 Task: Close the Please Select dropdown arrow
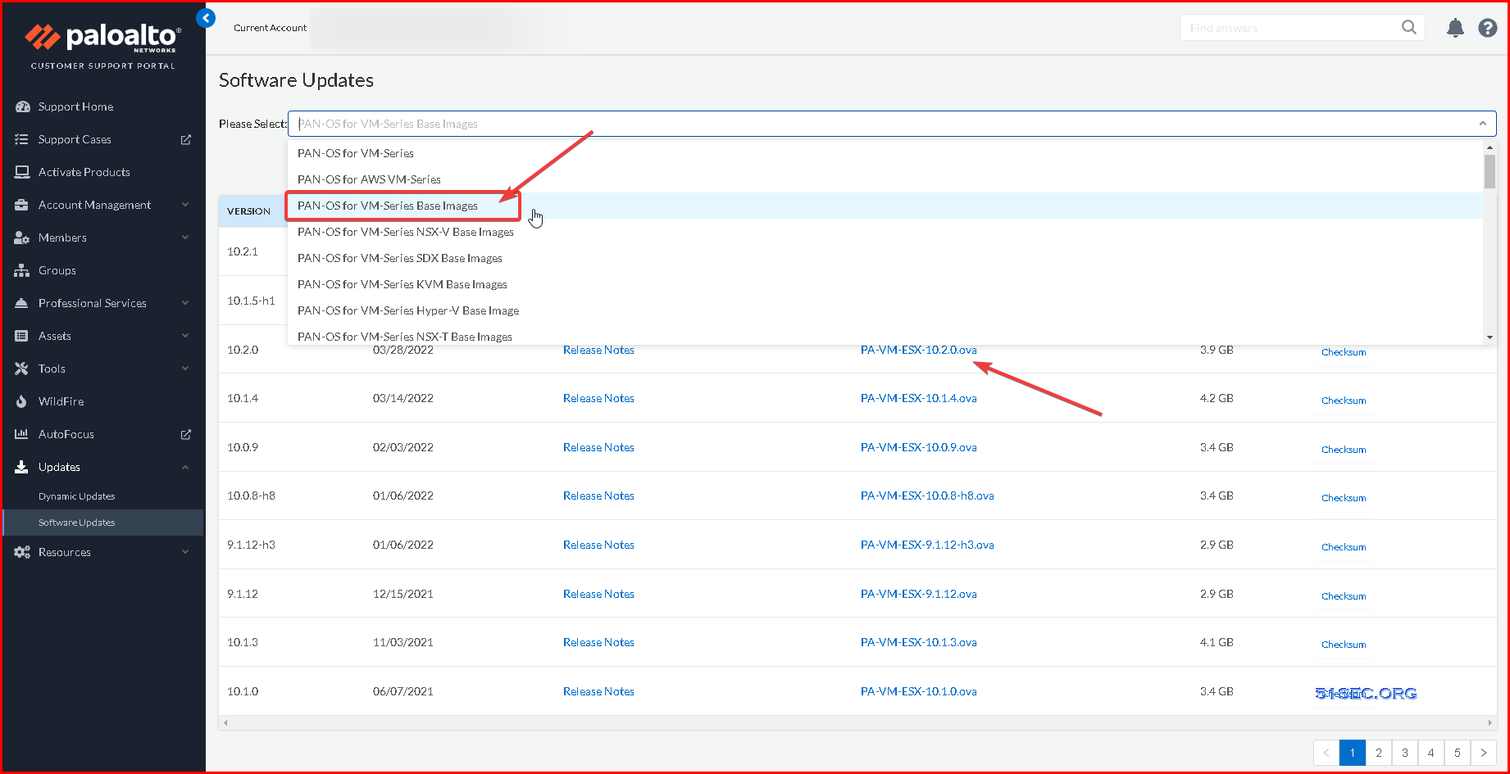coord(1482,124)
